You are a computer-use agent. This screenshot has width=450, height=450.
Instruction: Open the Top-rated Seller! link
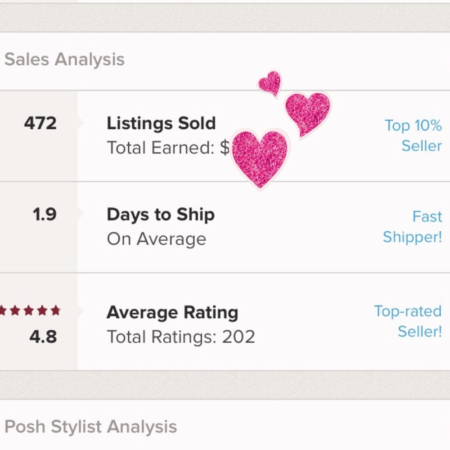click(408, 321)
